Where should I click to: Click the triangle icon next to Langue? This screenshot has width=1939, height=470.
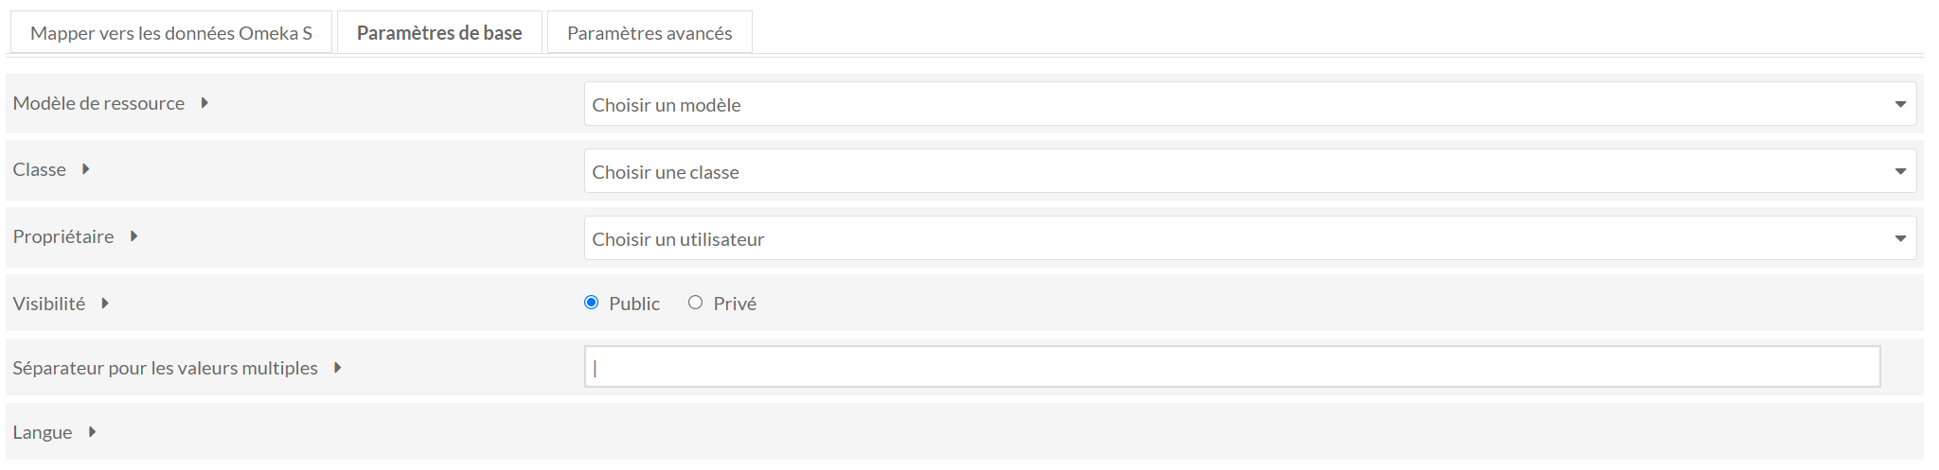click(92, 432)
